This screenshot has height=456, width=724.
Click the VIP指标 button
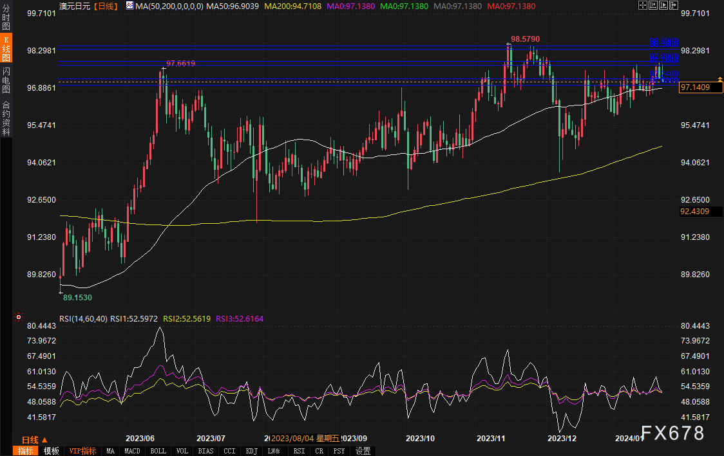coord(82,451)
